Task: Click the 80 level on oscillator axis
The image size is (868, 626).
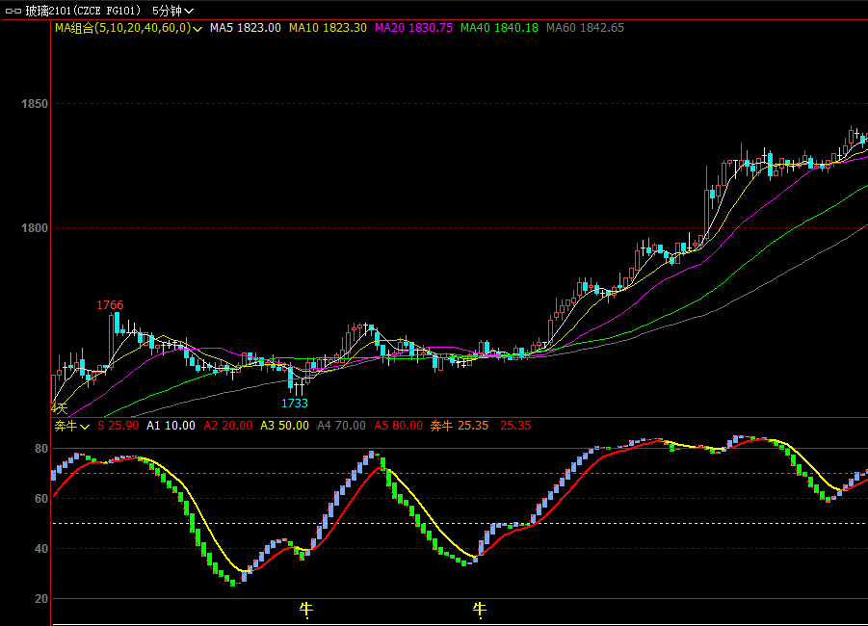Action: [41, 449]
